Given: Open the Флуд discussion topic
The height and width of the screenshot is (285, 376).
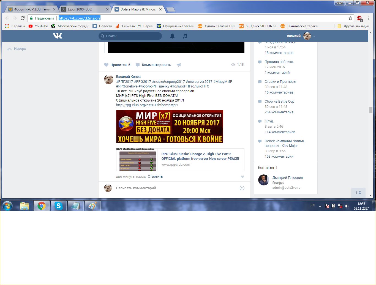Looking at the screenshot, I should click(x=269, y=121).
